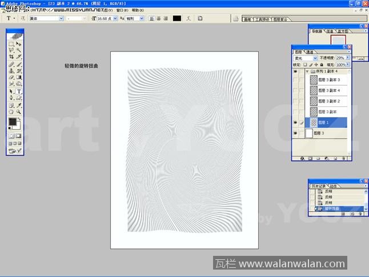Image resolution: width=369 pixels, height=277 pixels.
Task: Show the 图层 3 副本 3 layer
Action: tap(295, 81)
